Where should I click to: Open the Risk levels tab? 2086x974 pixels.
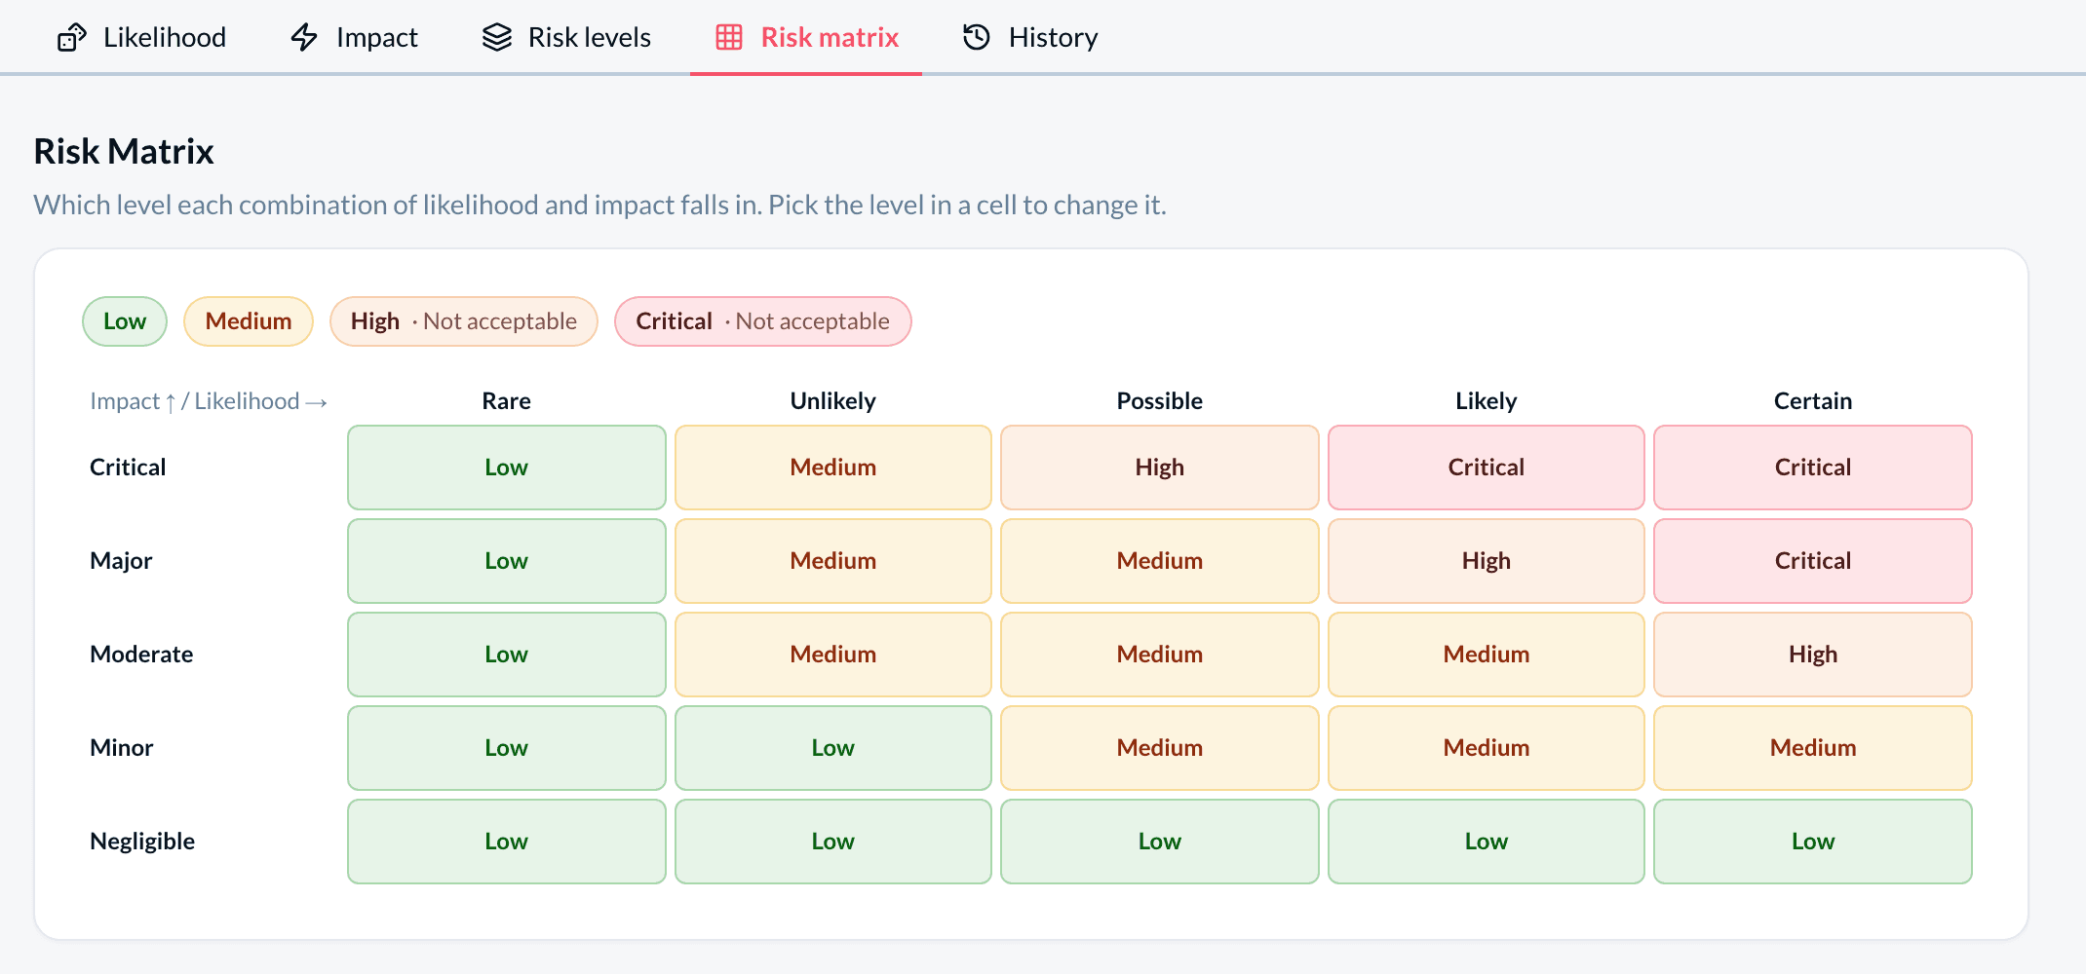pyautogui.click(x=566, y=38)
